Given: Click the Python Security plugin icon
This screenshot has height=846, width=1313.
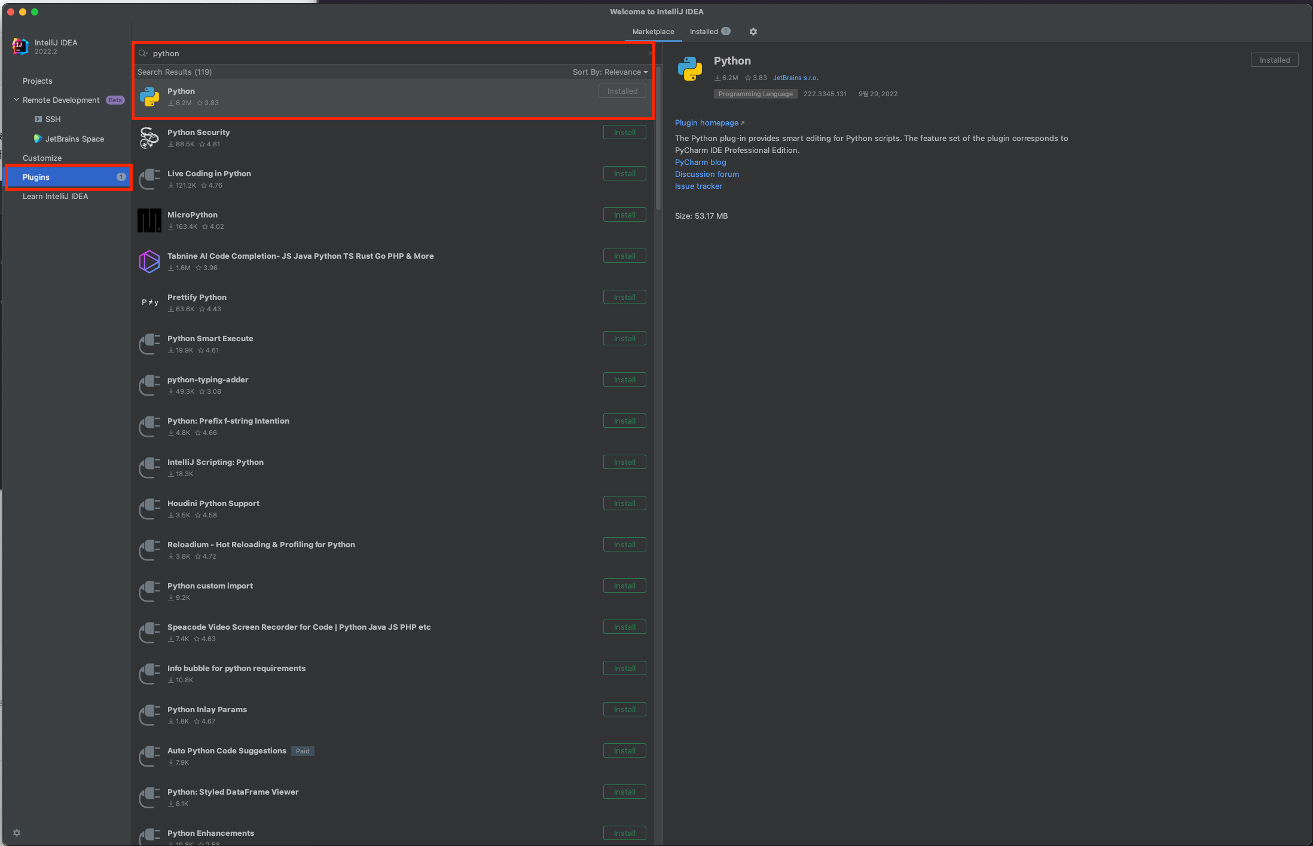Looking at the screenshot, I should [x=149, y=138].
